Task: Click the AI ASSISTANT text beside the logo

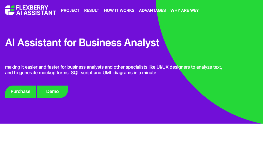Action: point(36,13)
